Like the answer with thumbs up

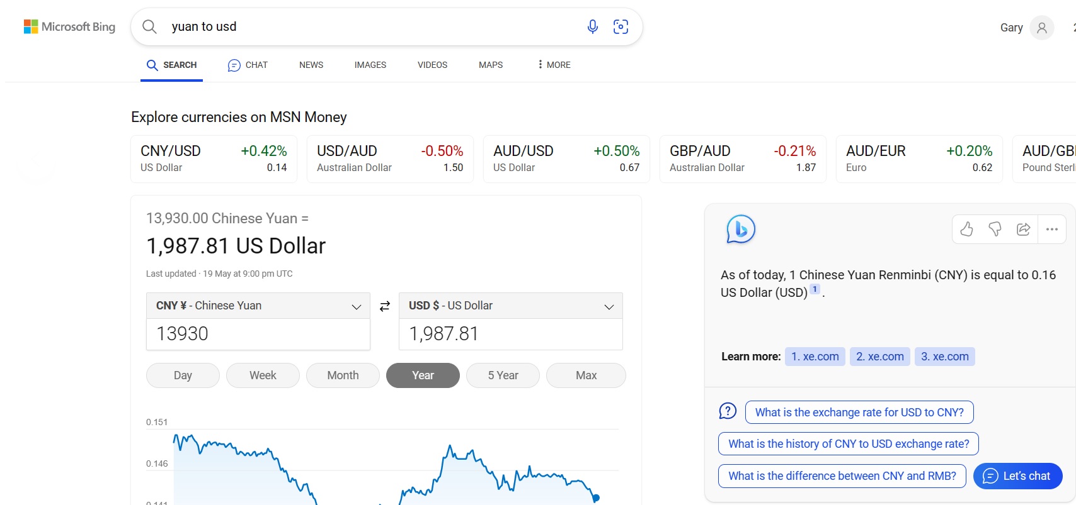click(966, 230)
